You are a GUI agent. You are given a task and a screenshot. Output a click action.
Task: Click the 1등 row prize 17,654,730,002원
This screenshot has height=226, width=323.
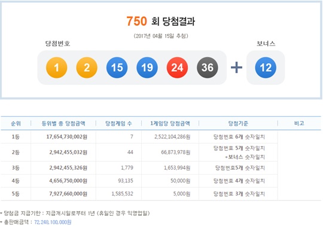pyautogui.click(x=67, y=137)
